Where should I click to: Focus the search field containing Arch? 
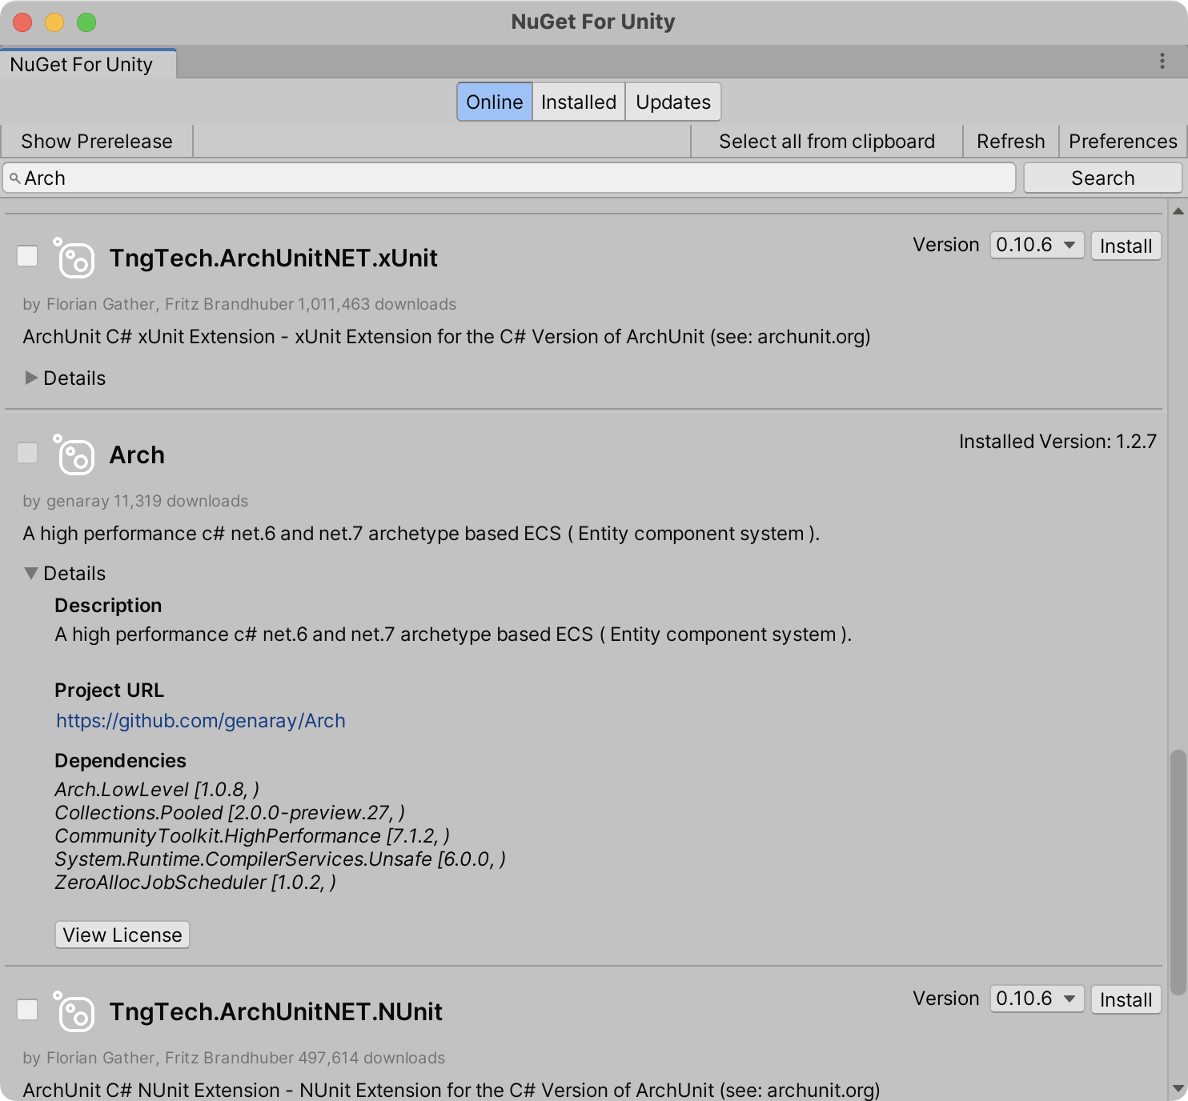[x=509, y=178]
